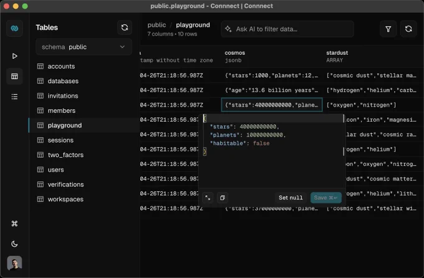The width and height of the screenshot is (424, 278).
Task: Open the query runner play icon
Action: 14,56
